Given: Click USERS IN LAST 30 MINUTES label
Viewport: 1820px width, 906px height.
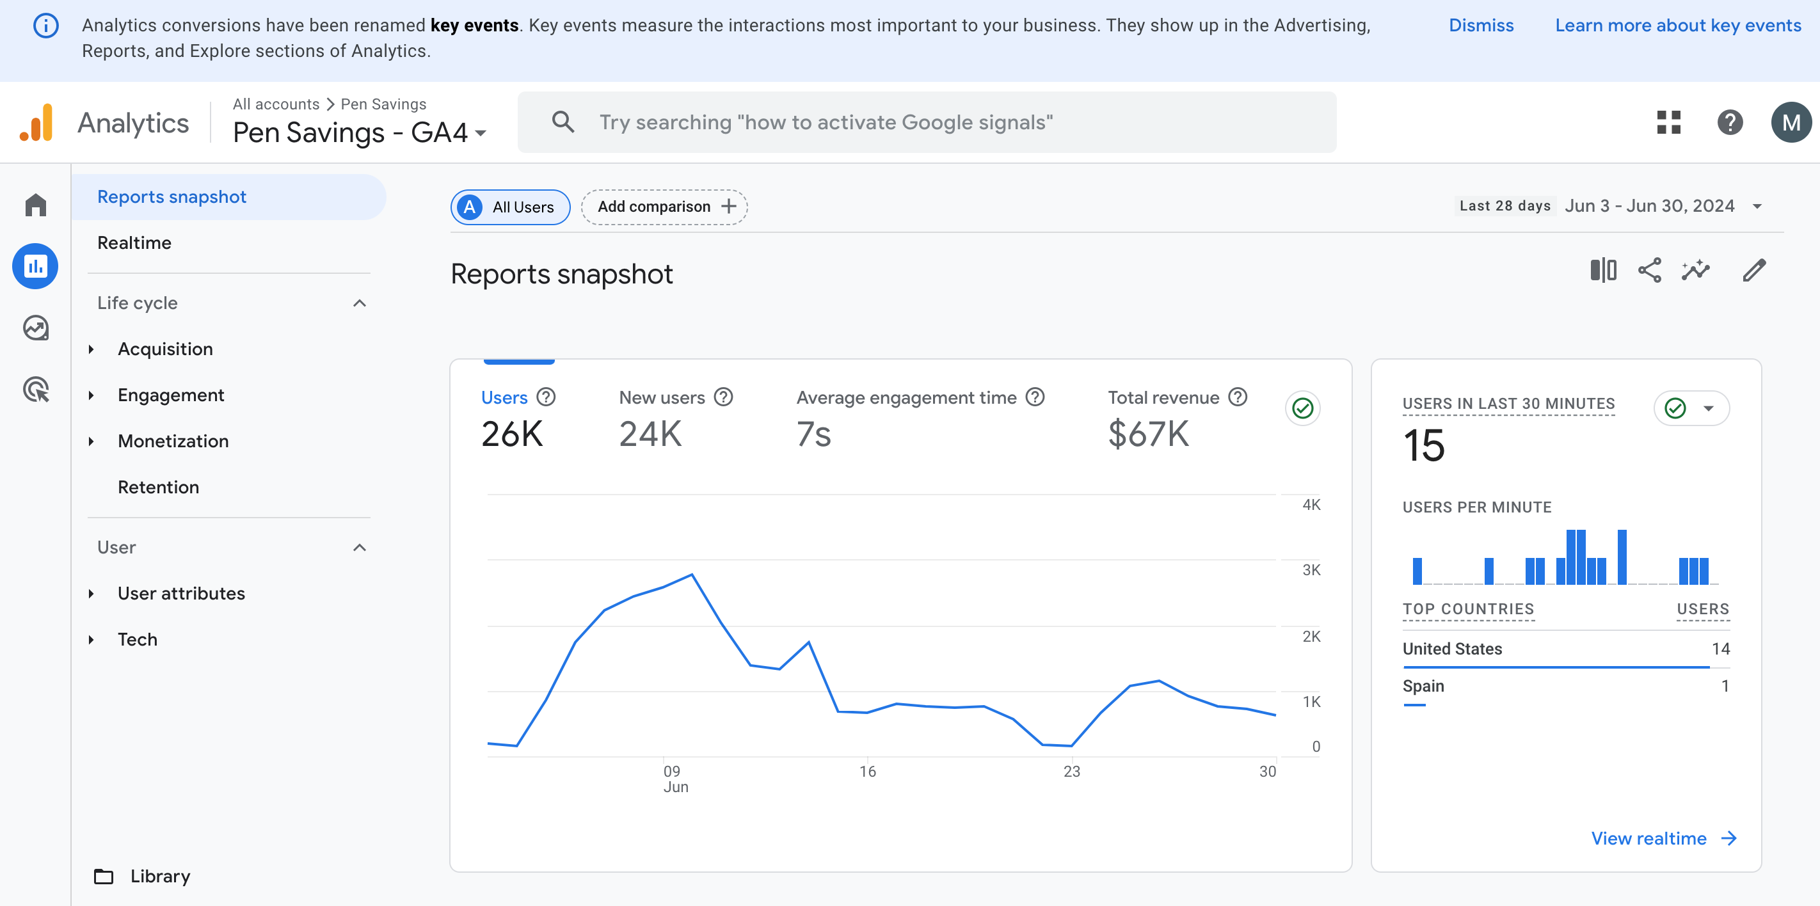Looking at the screenshot, I should tap(1508, 404).
